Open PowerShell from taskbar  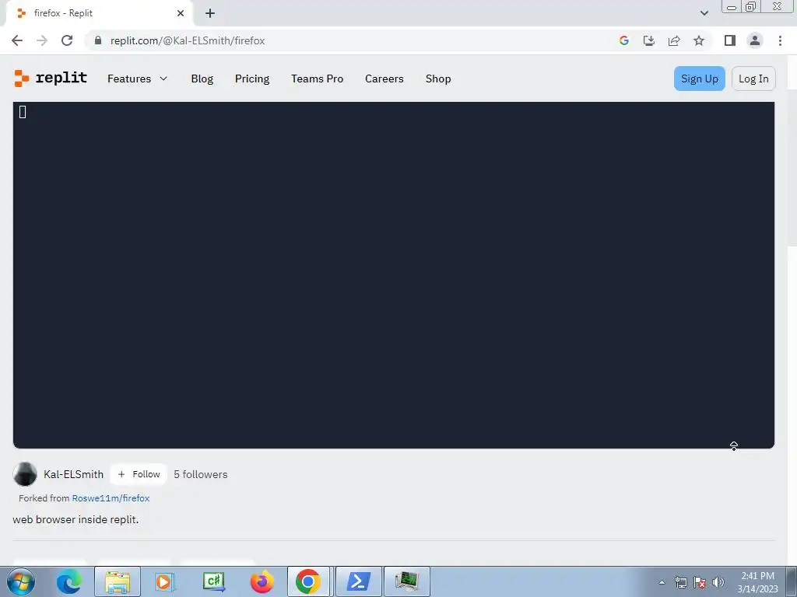(358, 581)
